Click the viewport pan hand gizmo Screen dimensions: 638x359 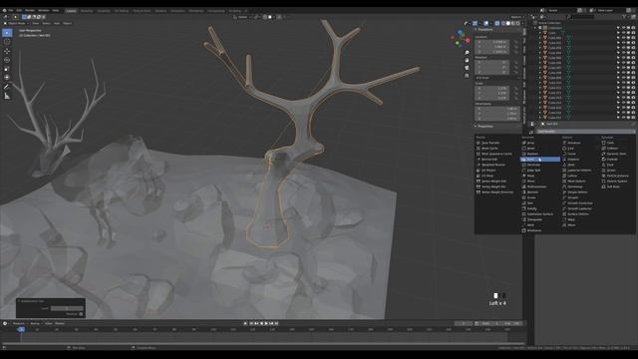(467, 60)
